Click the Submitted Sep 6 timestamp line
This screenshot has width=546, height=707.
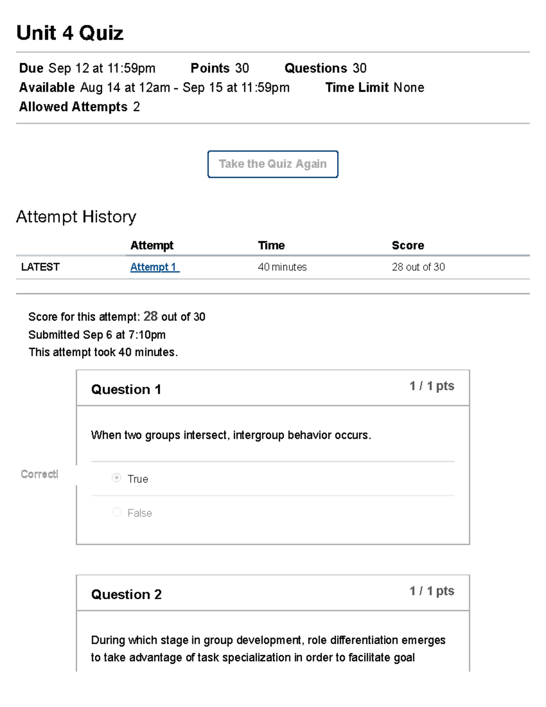tap(97, 335)
